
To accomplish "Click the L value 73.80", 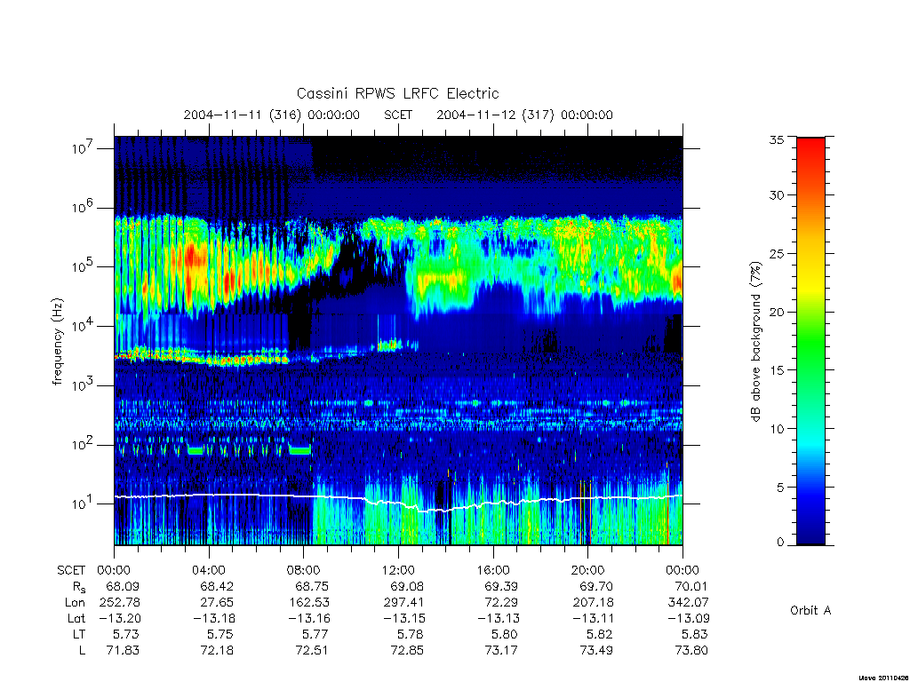I will pos(691,650).
